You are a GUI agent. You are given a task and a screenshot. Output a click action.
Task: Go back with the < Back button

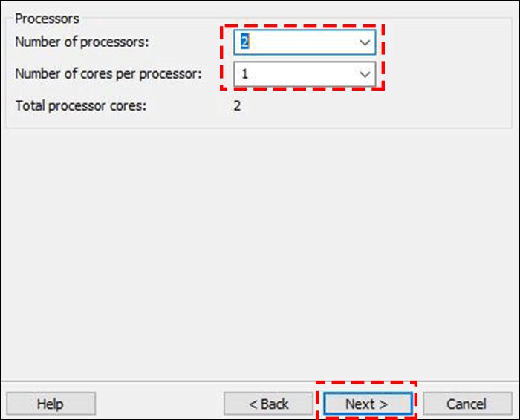point(268,404)
